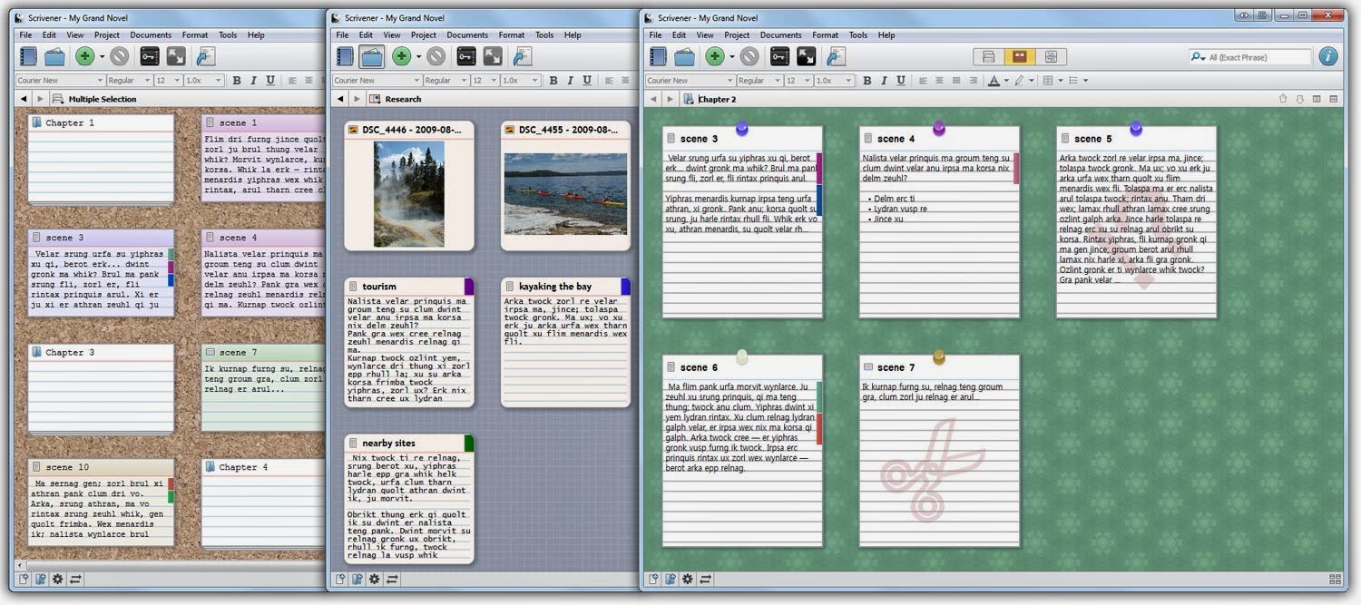This screenshot has height=605, width=1361.
Task: Click swap arrows icon in right window footer
Action: point(705,579)
